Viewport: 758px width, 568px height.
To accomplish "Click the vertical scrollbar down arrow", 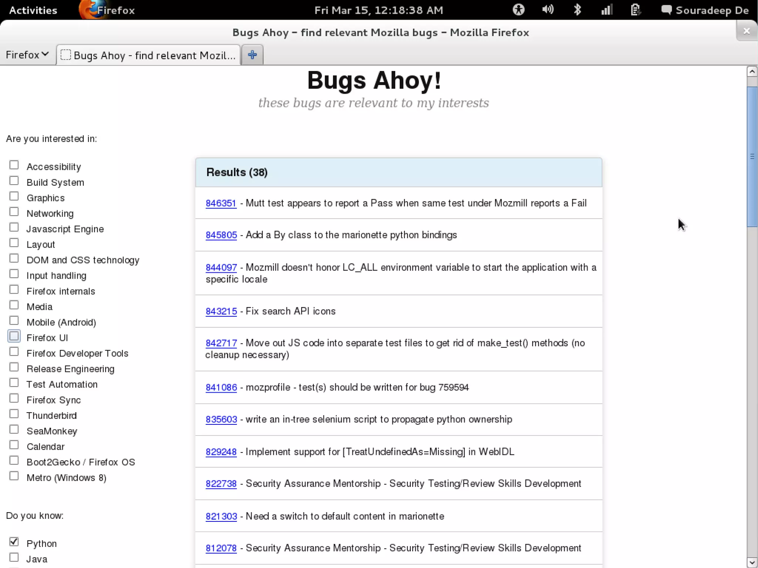I will (x=752, y=562).
